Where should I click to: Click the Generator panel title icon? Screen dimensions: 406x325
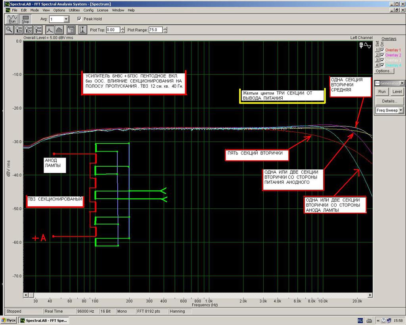tap(377, 83)
